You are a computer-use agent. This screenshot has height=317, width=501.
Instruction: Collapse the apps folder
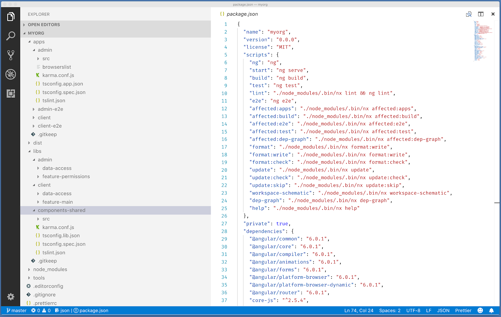[39, 41]
